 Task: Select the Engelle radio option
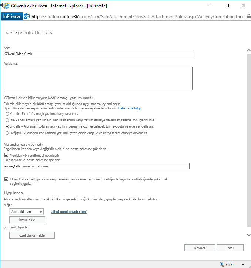pos(7,126)
